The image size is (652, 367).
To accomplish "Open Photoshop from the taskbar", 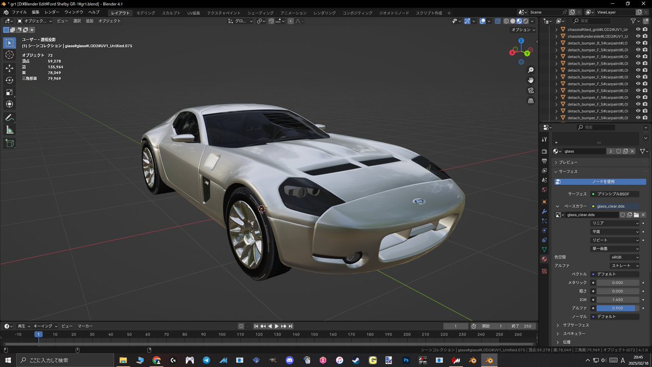I will click(406, 360).
